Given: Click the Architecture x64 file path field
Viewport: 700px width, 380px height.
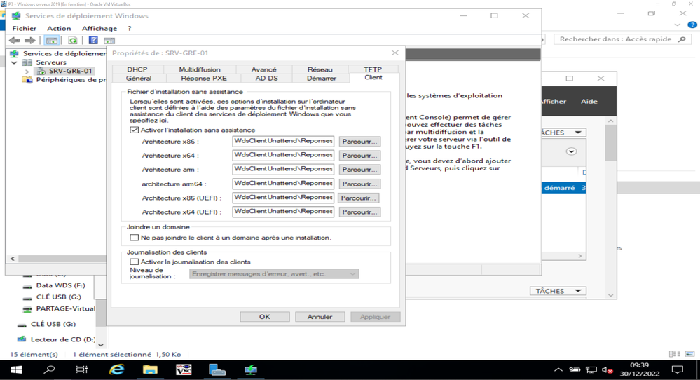Looking at the screenshot, I should pyautogui.click(x=283, y=155).
